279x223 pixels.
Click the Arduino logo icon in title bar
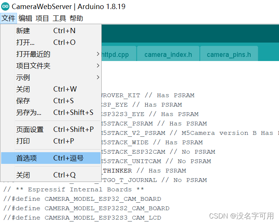(x=5, y=6)
